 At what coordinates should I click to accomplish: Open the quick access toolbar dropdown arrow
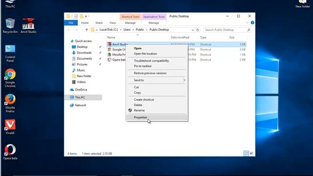86,16
